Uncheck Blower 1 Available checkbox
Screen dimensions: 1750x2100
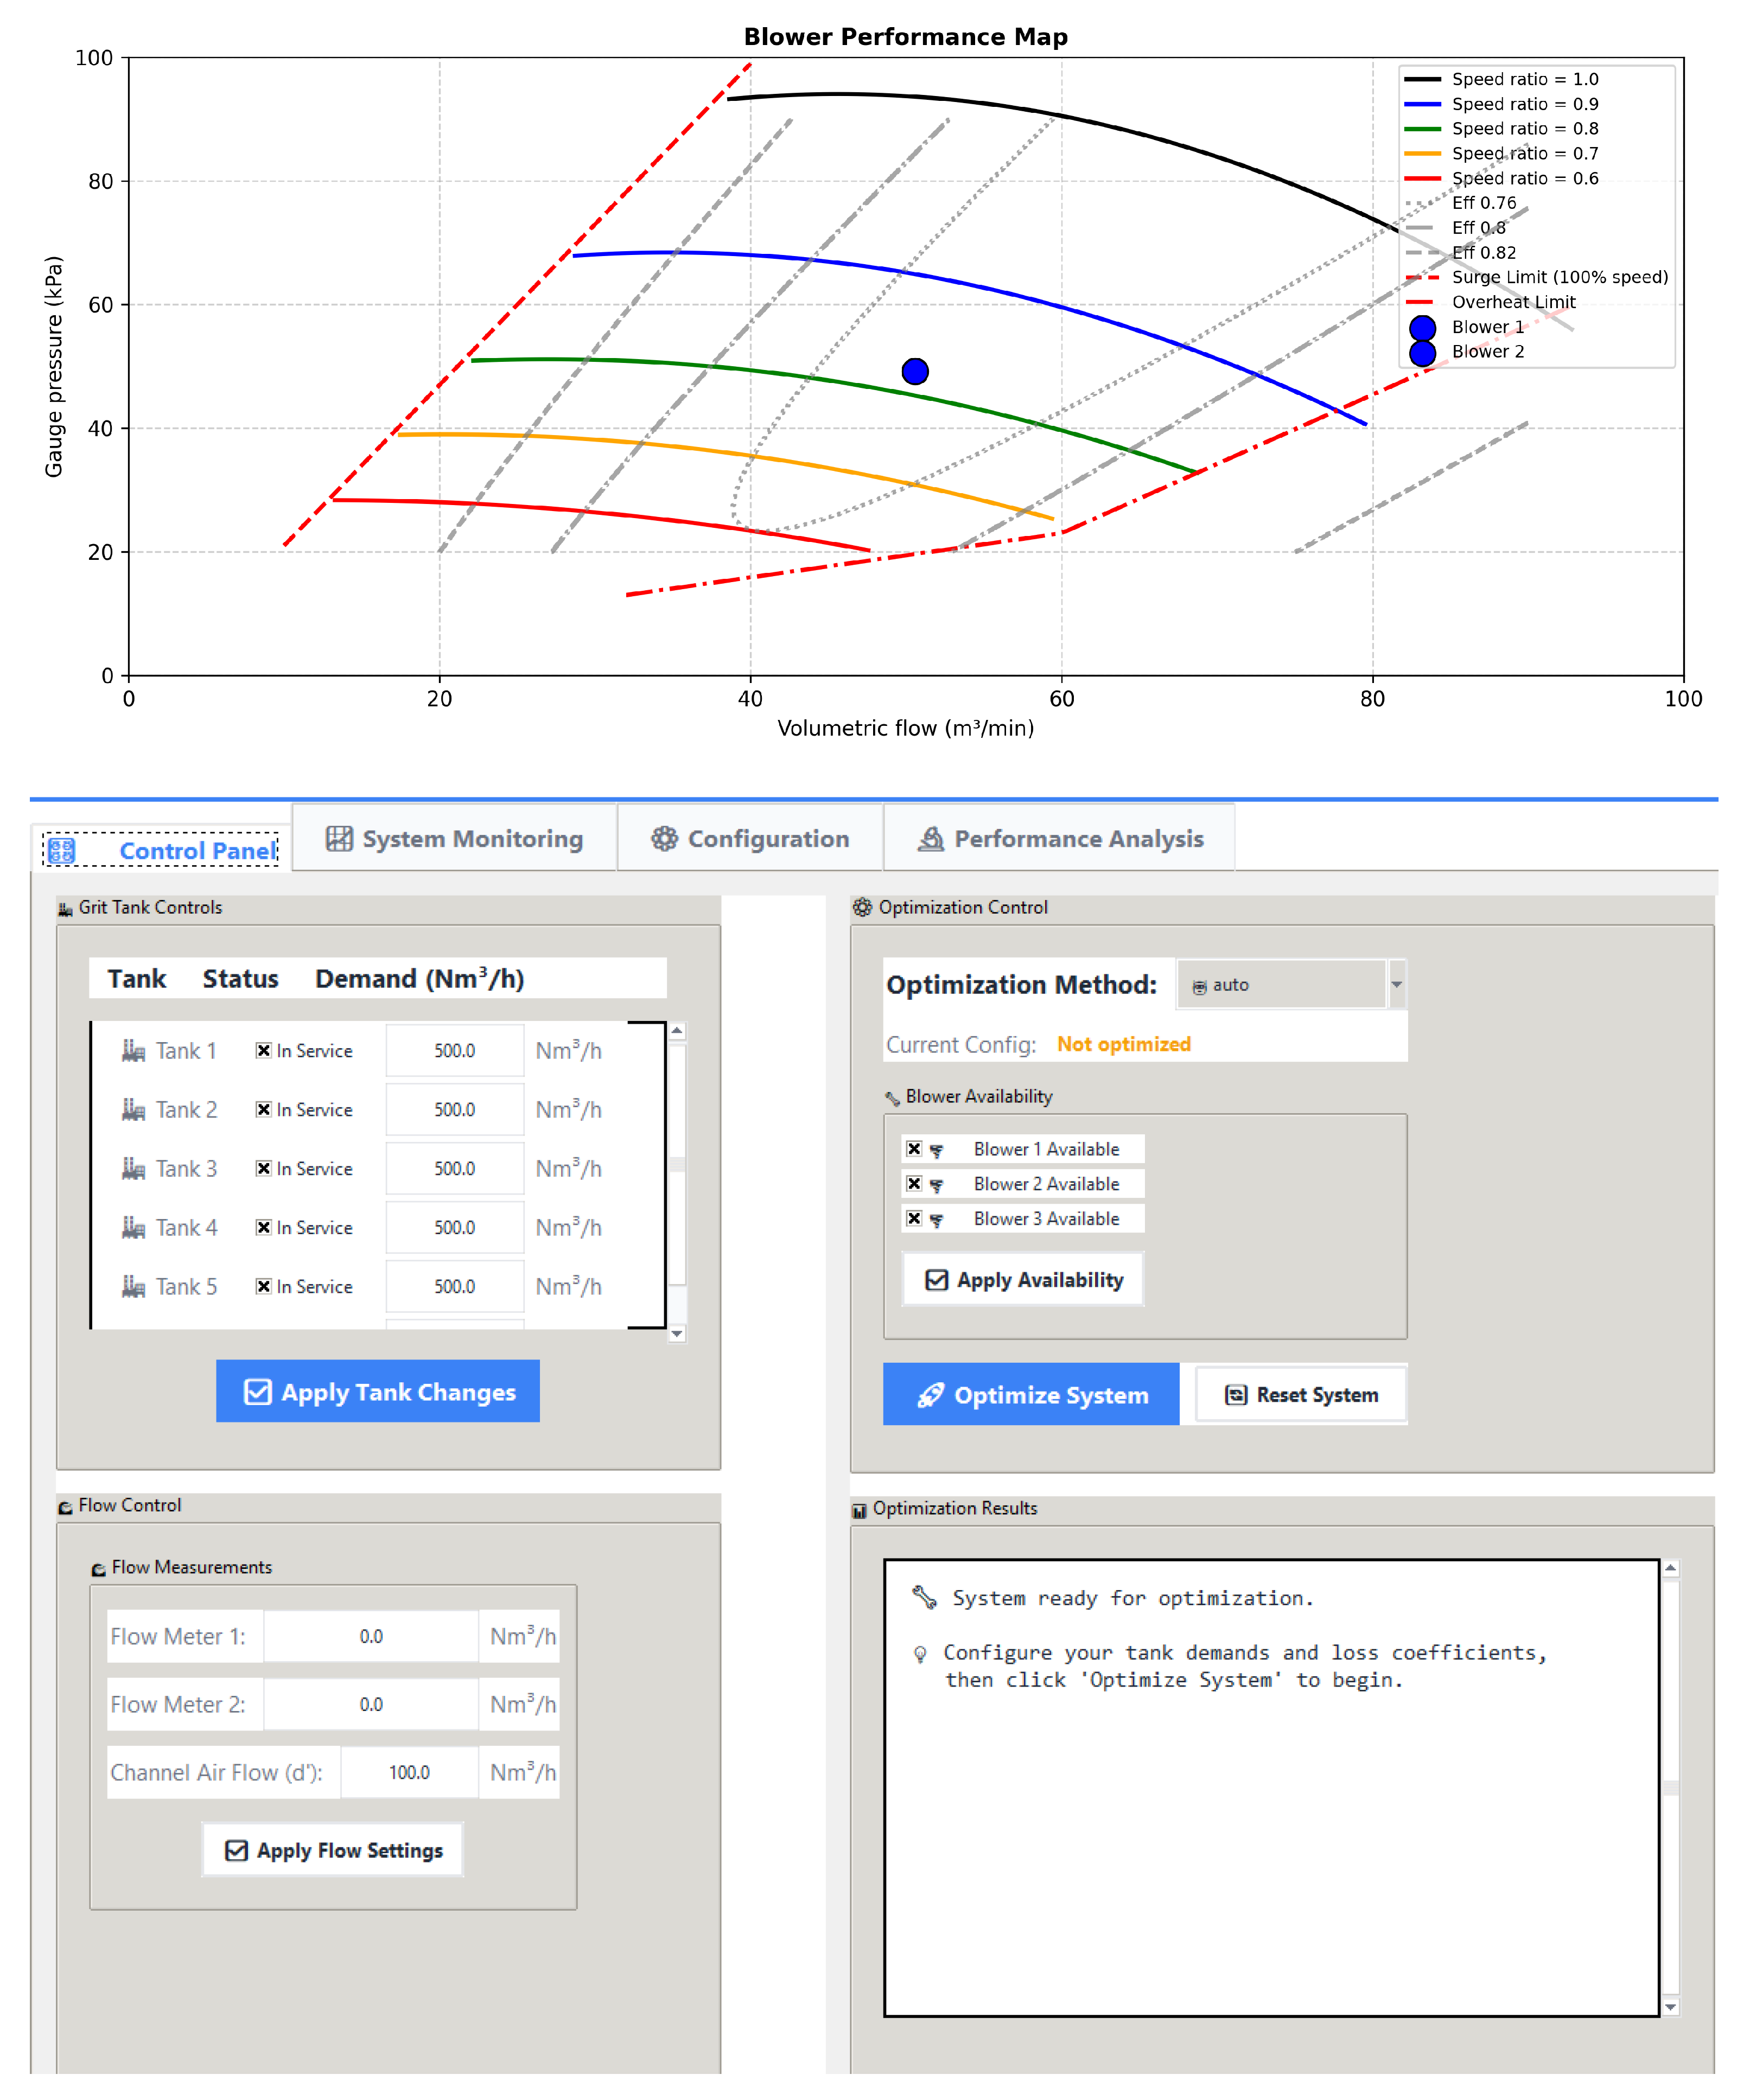click(914, 1149)
